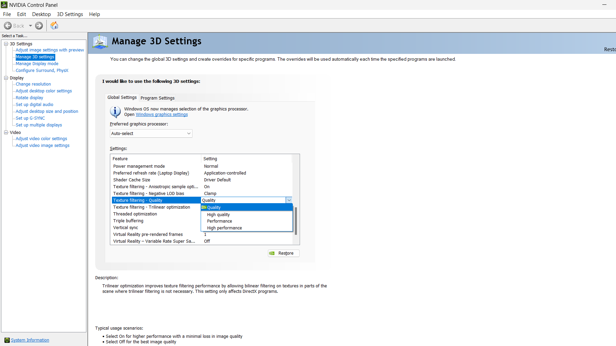616x346 pixels.
Task: Collapse the 3D Settings tree node
Action: (x=6, y=44)
